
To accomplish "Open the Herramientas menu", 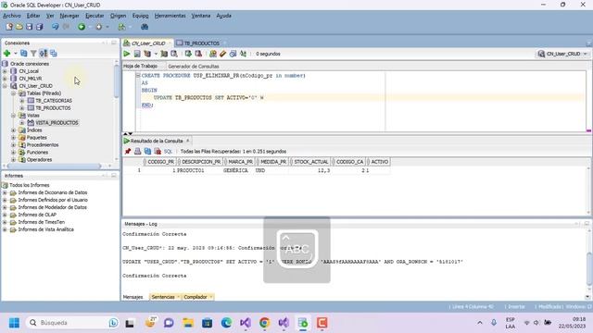I will [x=170, y=16].
